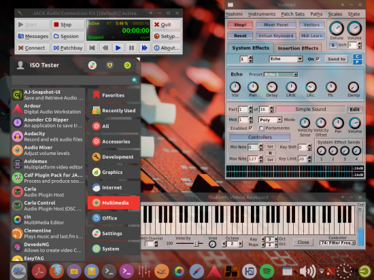The image size is (374, 280).
Task: Click the Midi Learn button
Action: 311,36
